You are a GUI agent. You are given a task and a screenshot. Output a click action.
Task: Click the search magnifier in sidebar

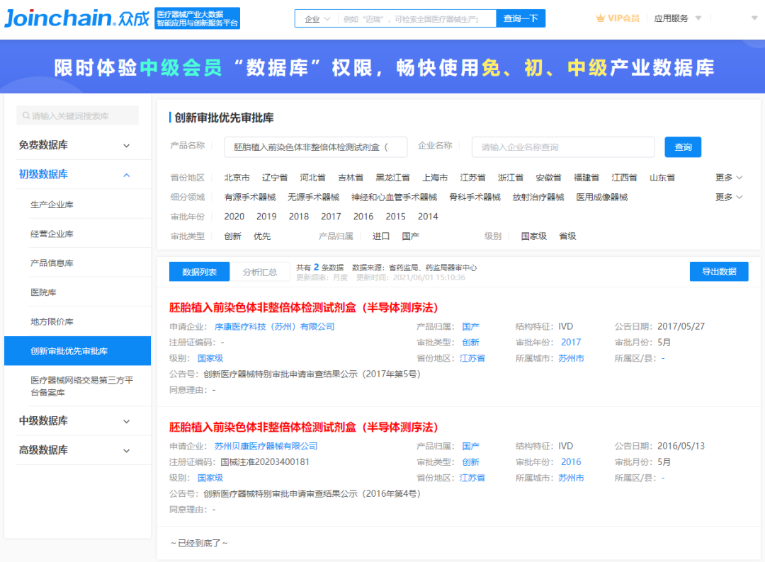point(26,116)
